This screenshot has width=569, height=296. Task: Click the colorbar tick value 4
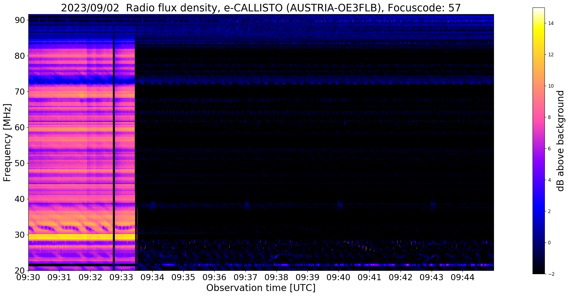(549, 180)
